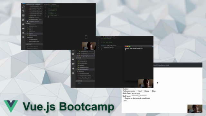
Task: Click the Hobby text field
Action: click(132, 89)
